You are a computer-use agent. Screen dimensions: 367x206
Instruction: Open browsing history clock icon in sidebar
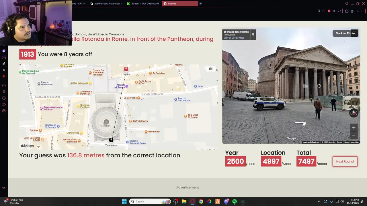coord(4,98)
